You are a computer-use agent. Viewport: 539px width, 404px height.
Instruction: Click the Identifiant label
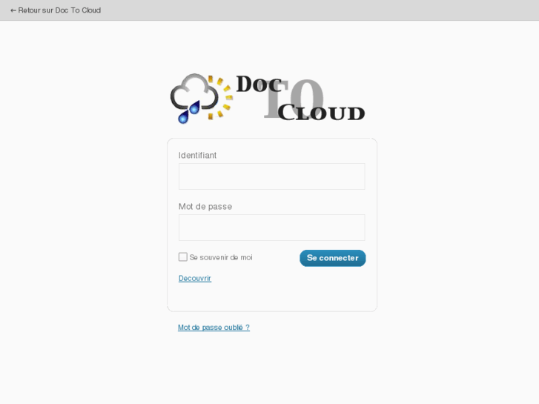click(x=197, y=156)
